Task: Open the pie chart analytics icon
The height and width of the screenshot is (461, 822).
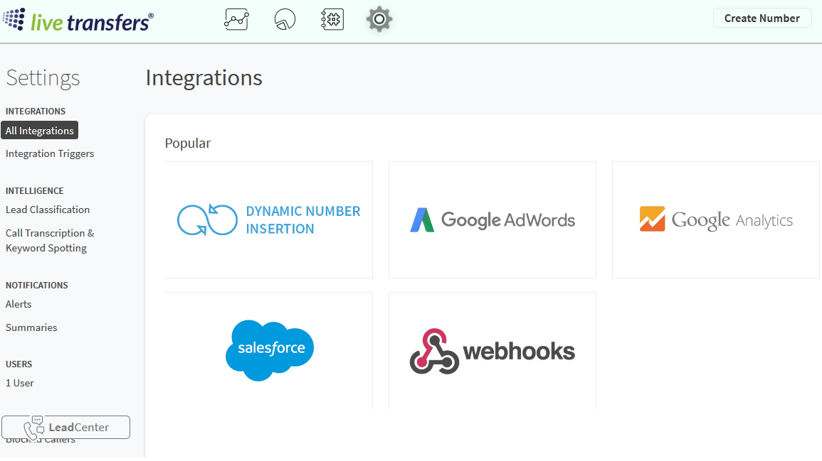Action: point(285,19)
